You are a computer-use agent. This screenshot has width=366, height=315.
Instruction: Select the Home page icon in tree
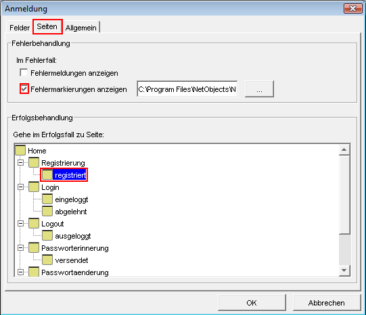(20, 150)
